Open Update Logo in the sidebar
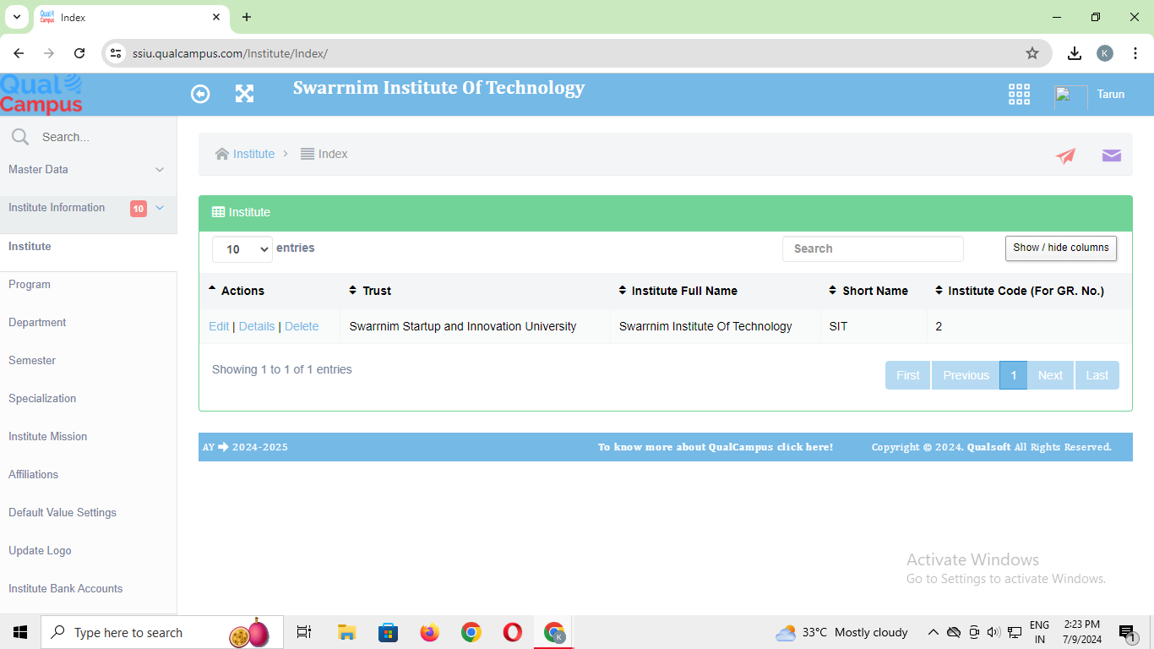This screenshot has height=649, width=1154. tap(40, 551)
